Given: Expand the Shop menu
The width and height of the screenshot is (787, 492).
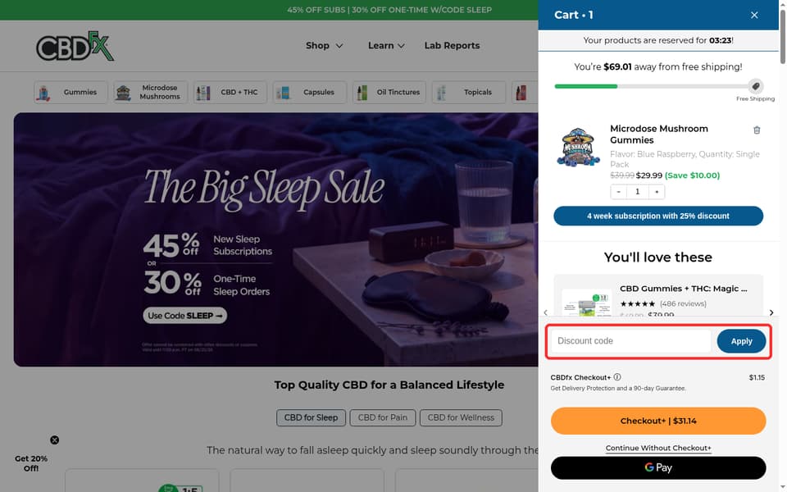Looking at the screenshot, I should click(325, 46).
